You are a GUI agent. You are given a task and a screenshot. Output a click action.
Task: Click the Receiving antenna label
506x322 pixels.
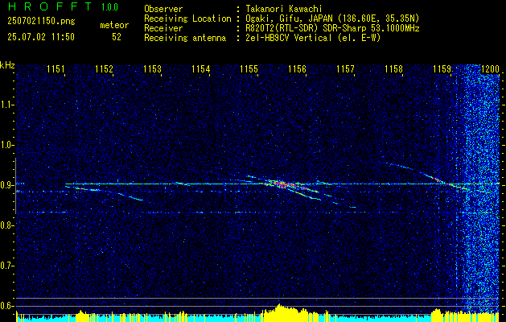[185, 38]
